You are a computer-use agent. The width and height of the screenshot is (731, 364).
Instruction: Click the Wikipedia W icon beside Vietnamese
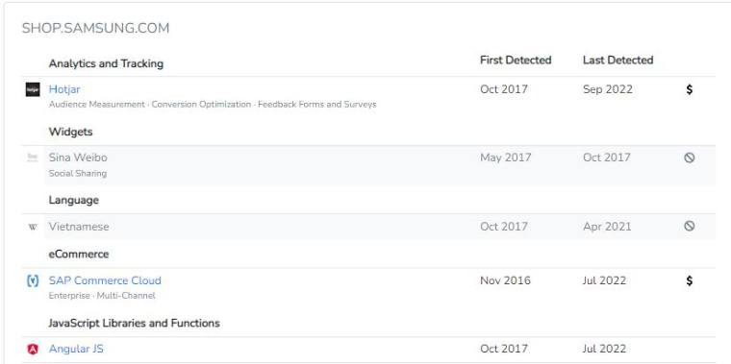click(x=33, y=228)
